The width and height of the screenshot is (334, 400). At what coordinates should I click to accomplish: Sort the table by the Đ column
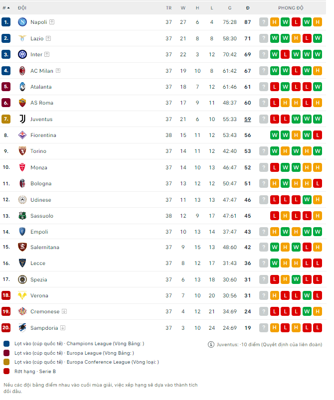(248, 8)
